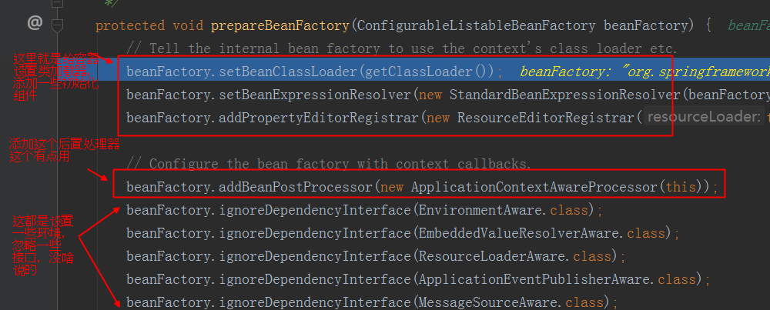Click the @ gutter icon beside prepareBeanFactory
770x310 pixels.
click(x=35, y=23)
